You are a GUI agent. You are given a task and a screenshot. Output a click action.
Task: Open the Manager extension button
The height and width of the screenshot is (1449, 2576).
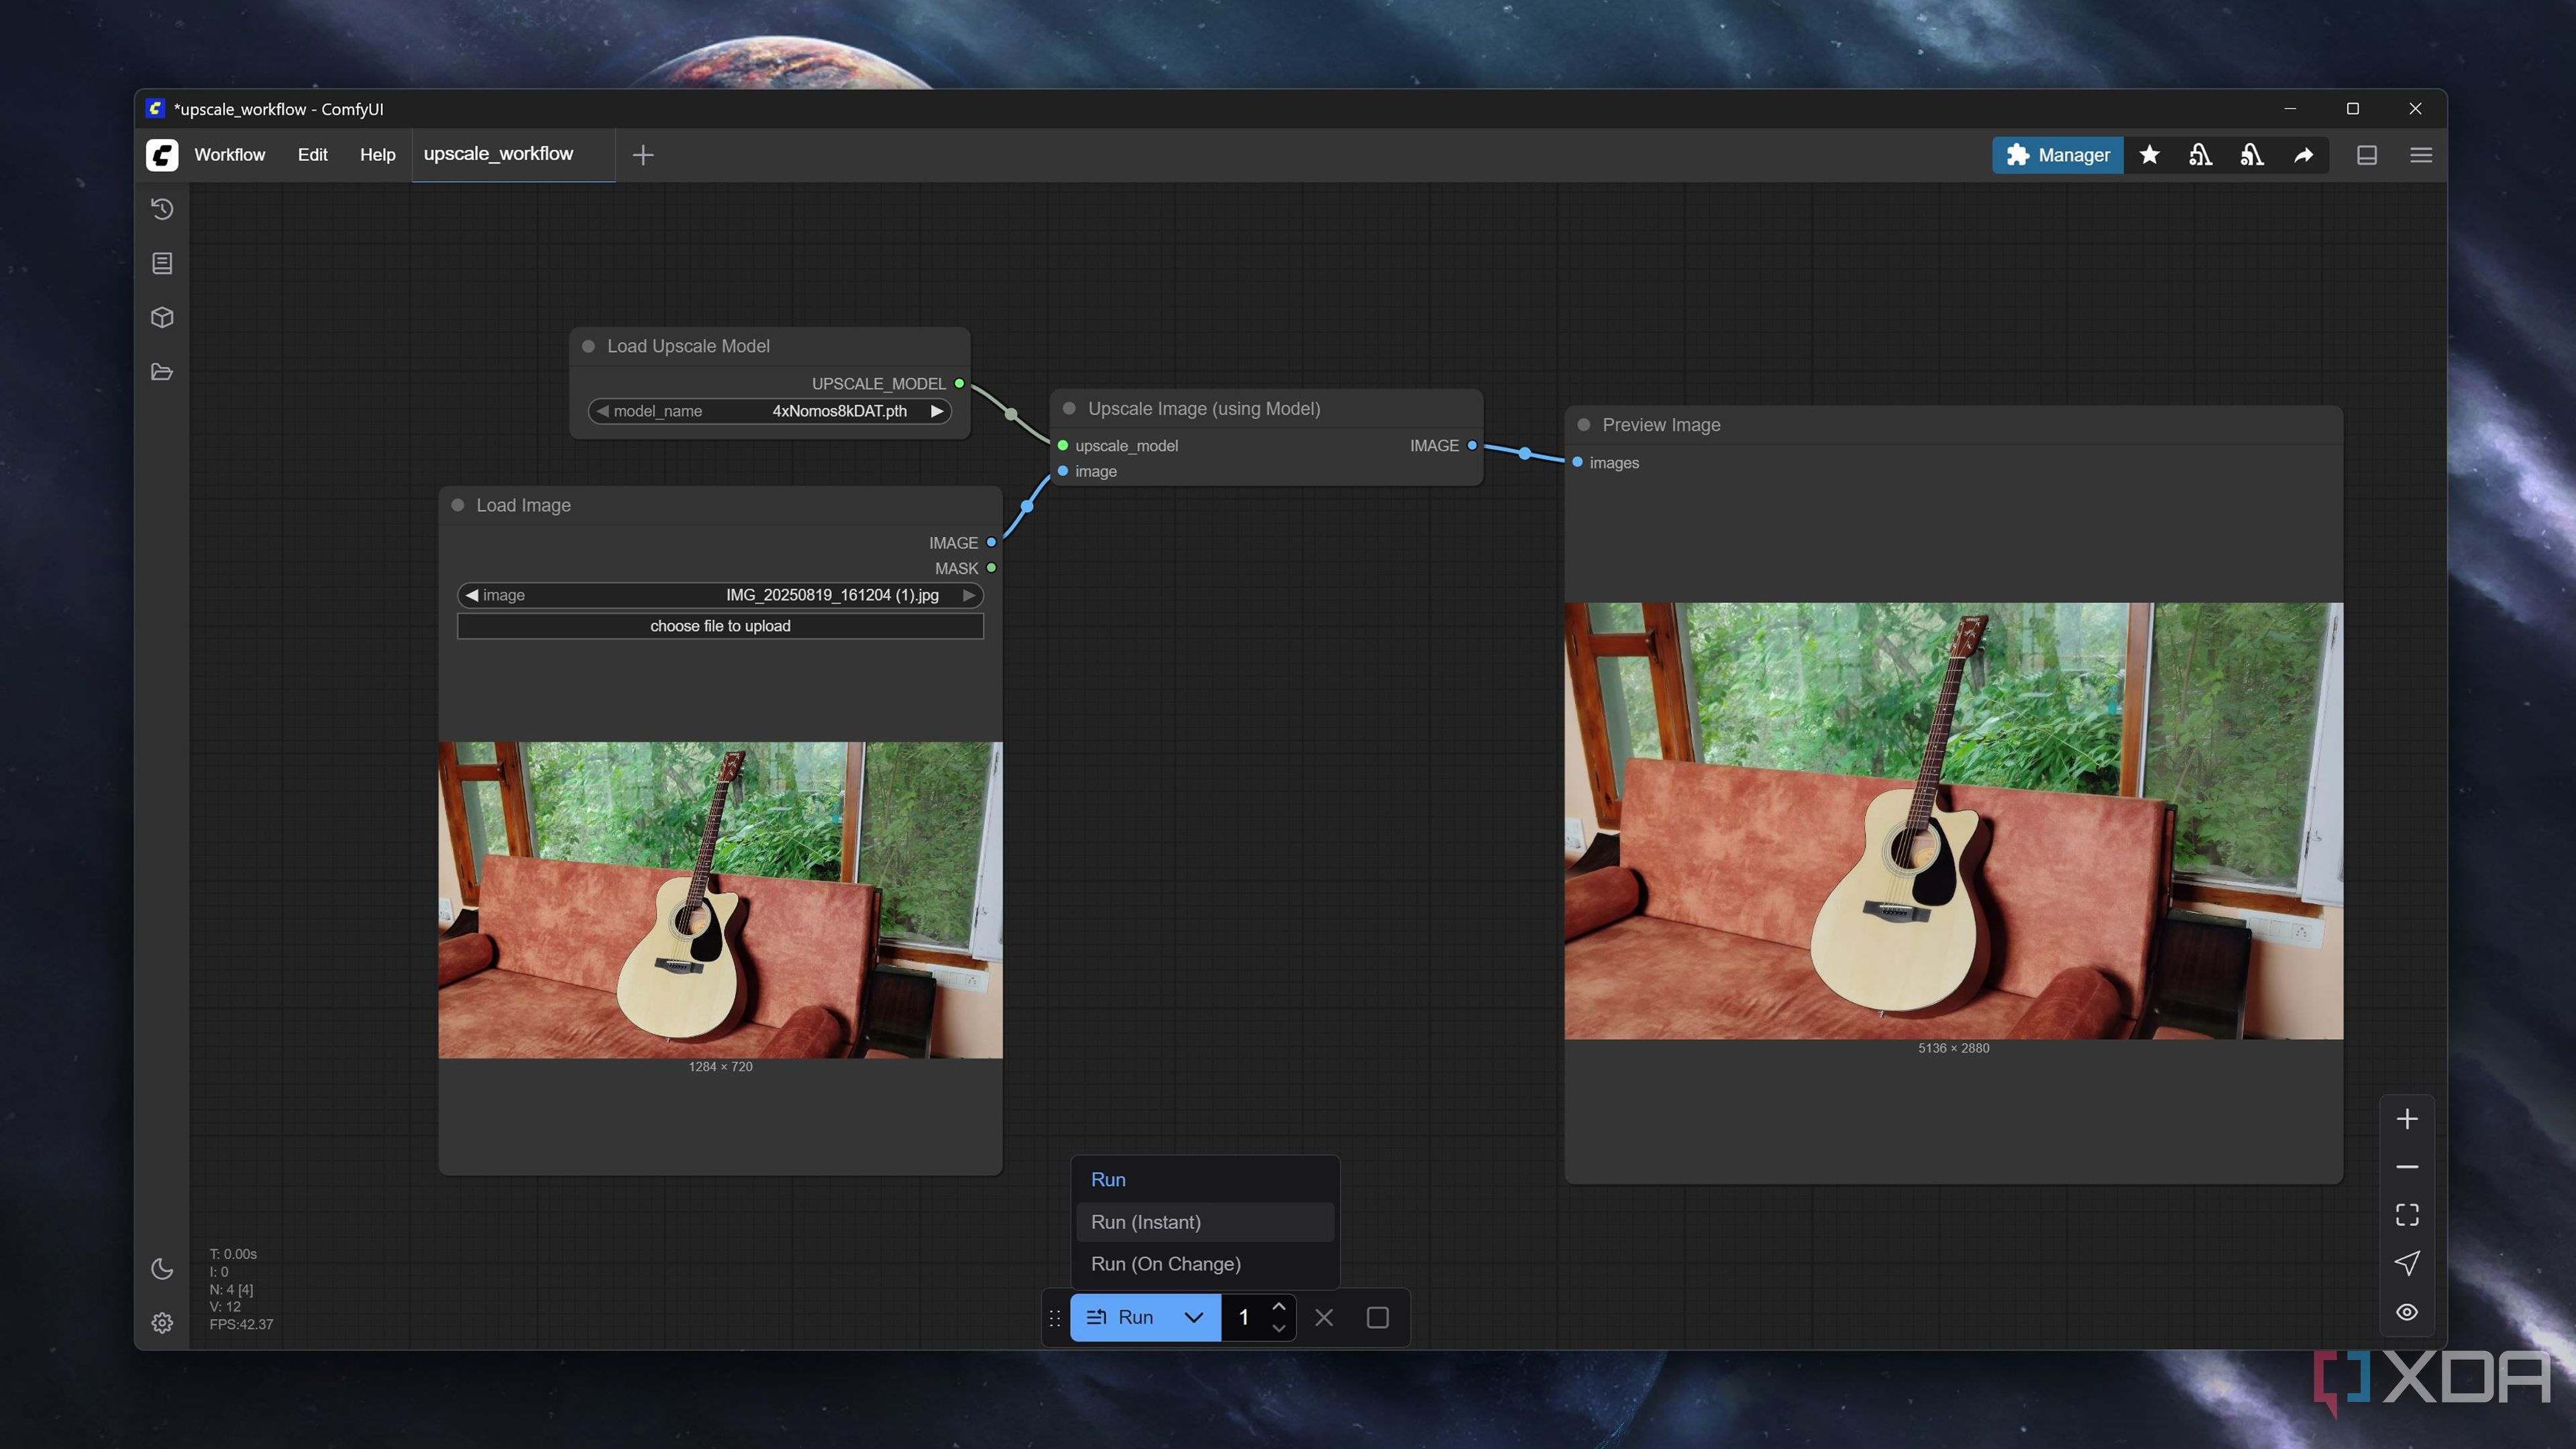[2057, 155]
